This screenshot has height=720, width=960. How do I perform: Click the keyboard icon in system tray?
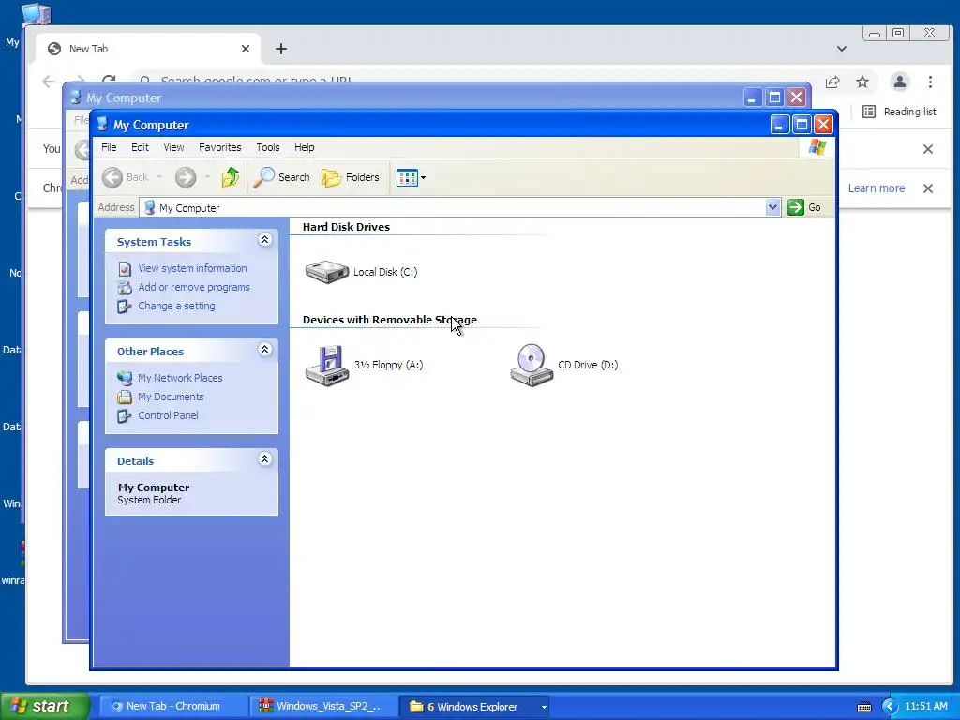[x=863, y=707]
